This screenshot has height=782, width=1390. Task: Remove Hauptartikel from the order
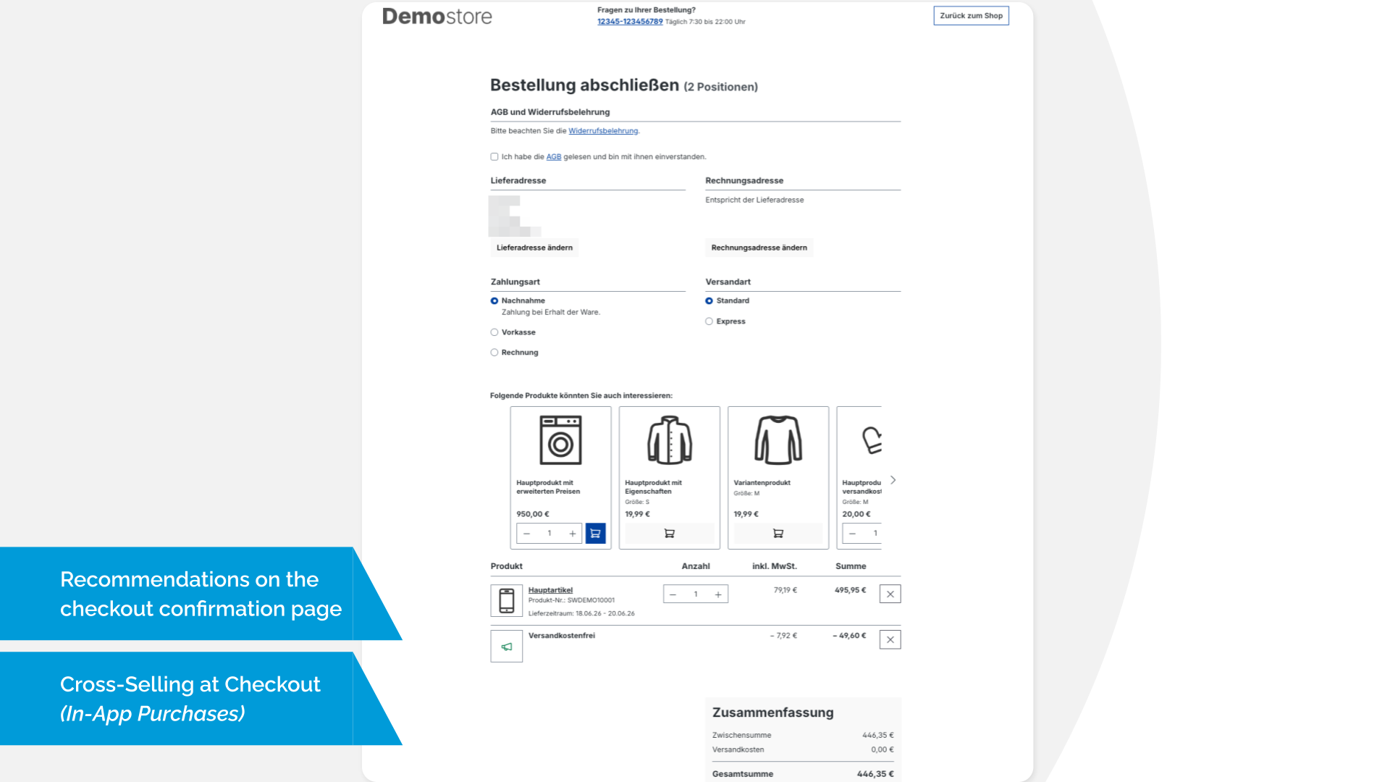890,594
